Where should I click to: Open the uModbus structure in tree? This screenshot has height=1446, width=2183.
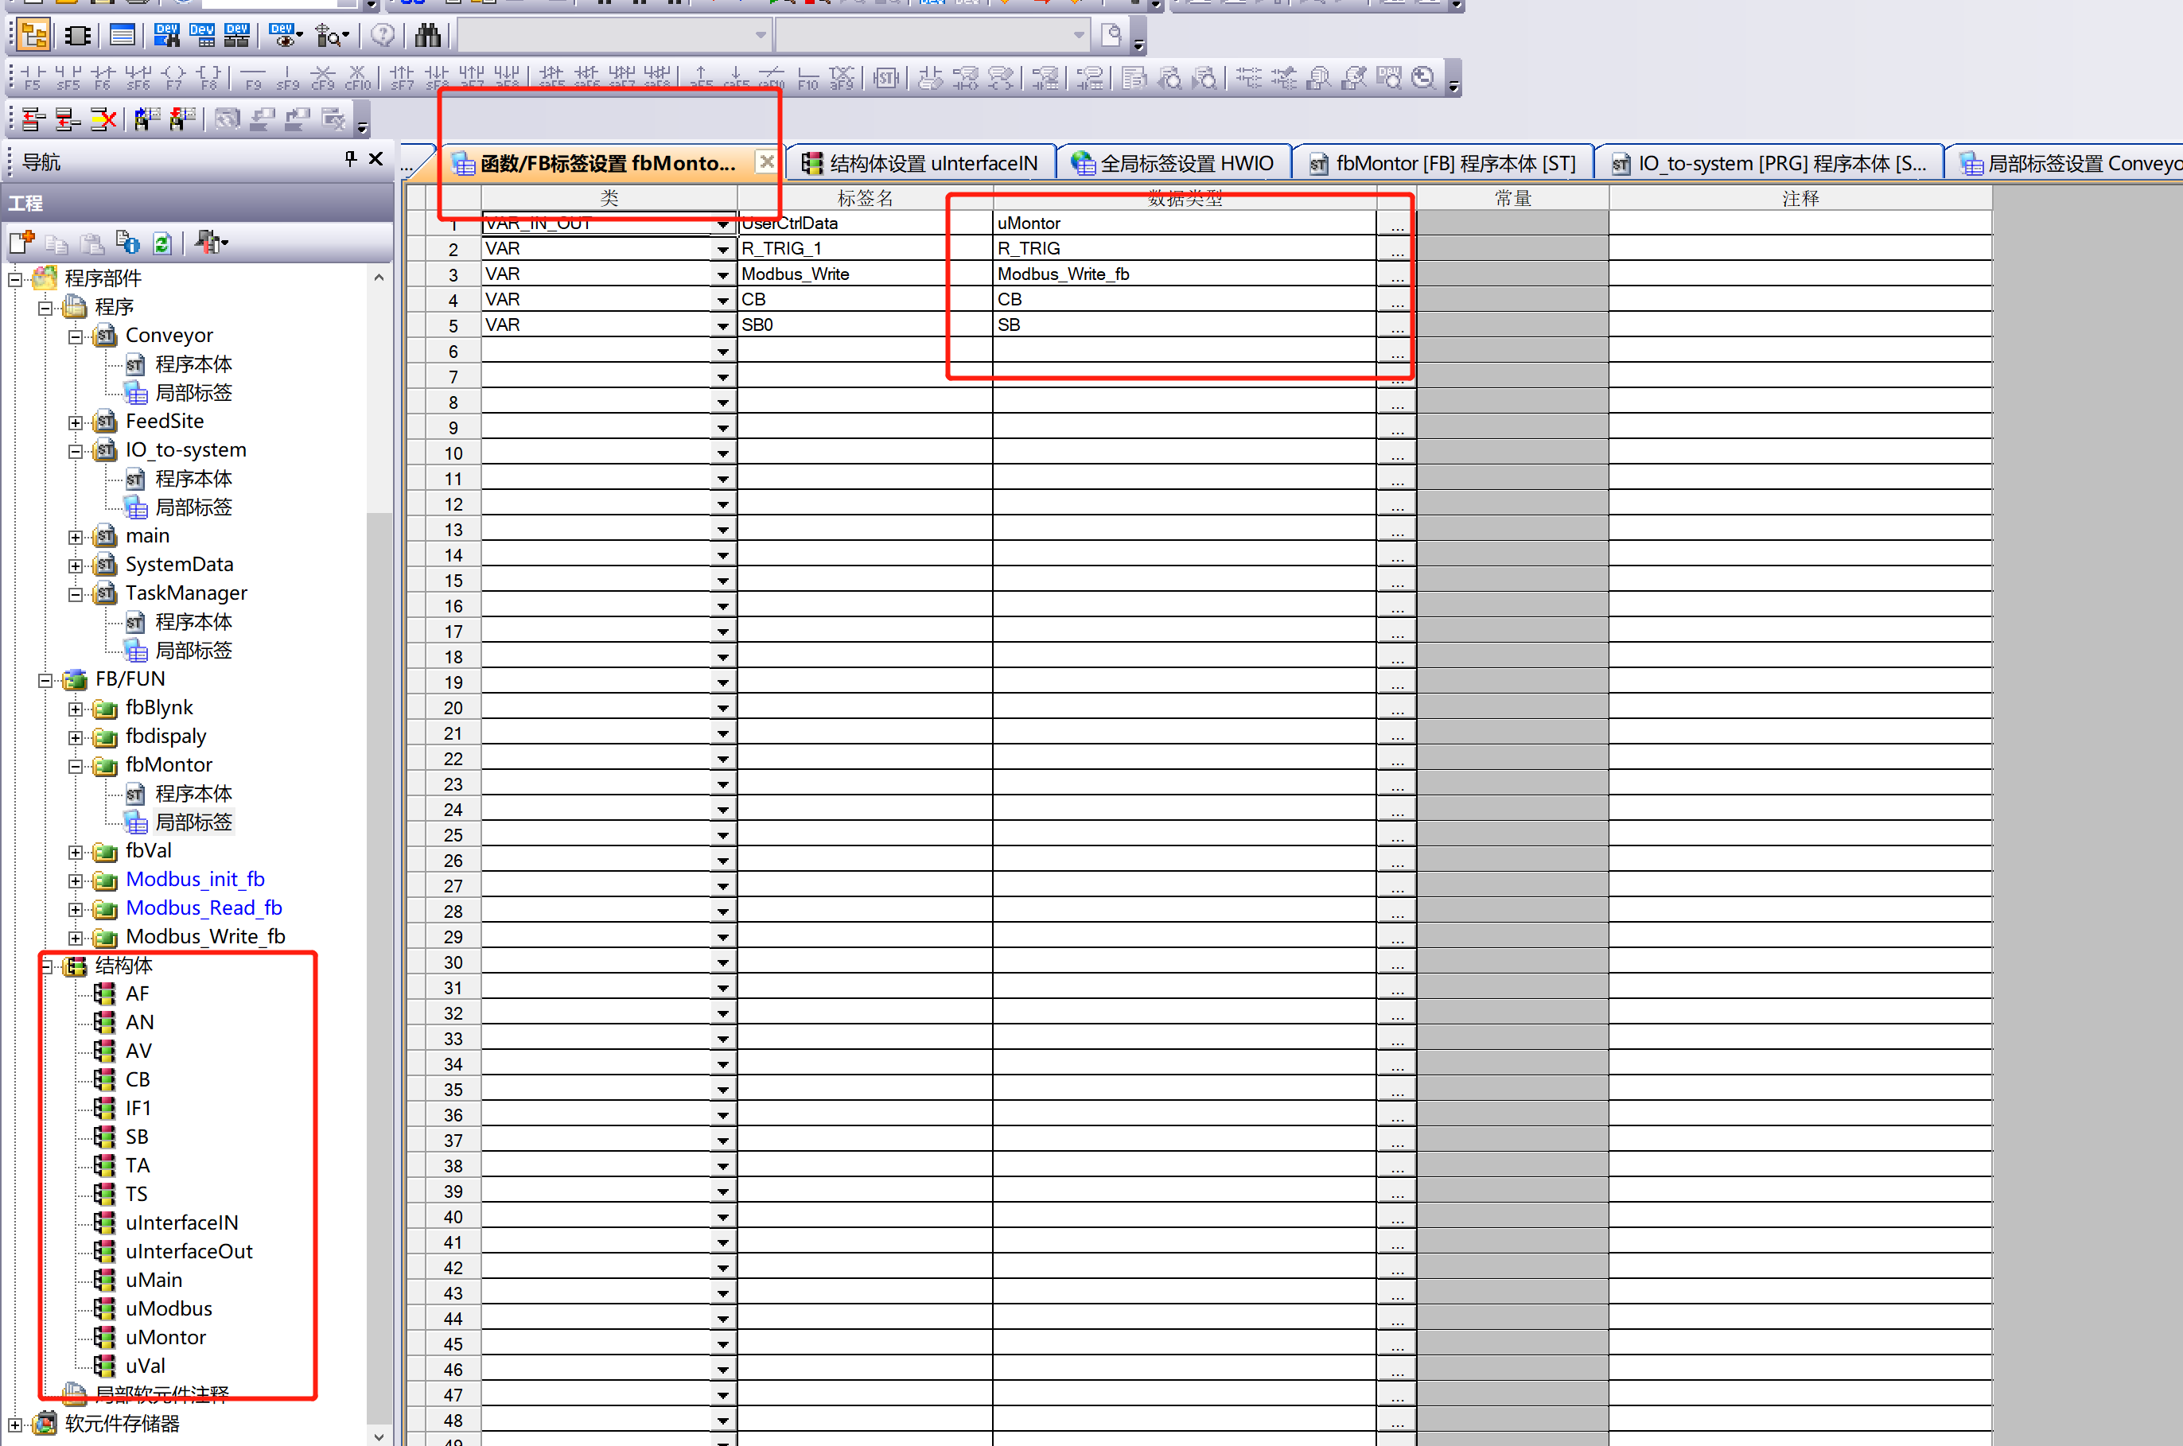[x=168, y=1308]
